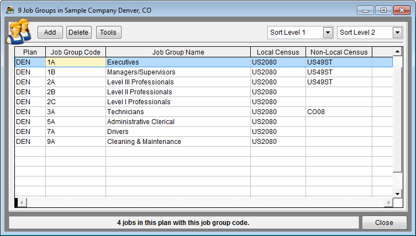Maximize the Job Groups window

[383, 10]
